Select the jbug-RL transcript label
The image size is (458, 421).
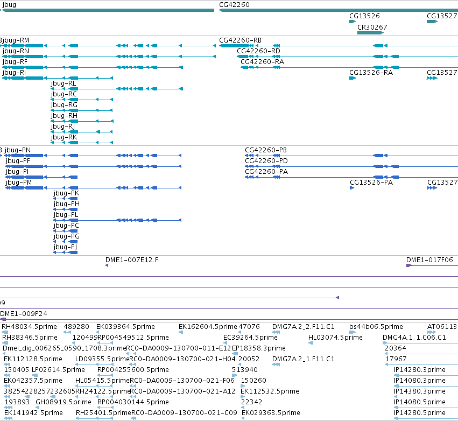point(64,83)
